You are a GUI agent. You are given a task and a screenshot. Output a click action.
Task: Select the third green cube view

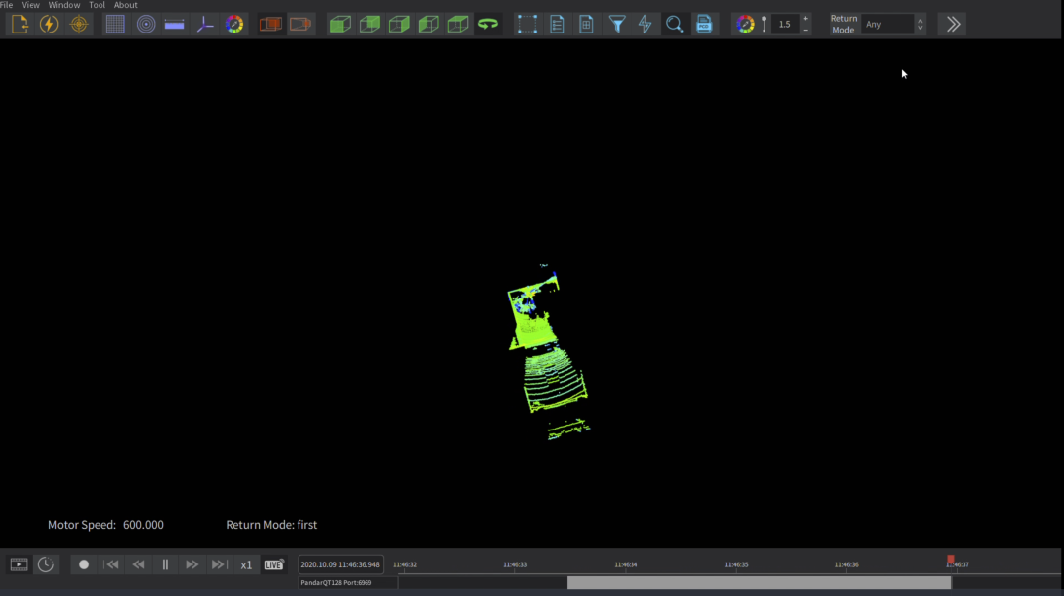coord(399,25)
